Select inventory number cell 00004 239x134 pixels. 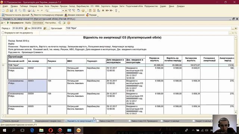click(37, 98)
